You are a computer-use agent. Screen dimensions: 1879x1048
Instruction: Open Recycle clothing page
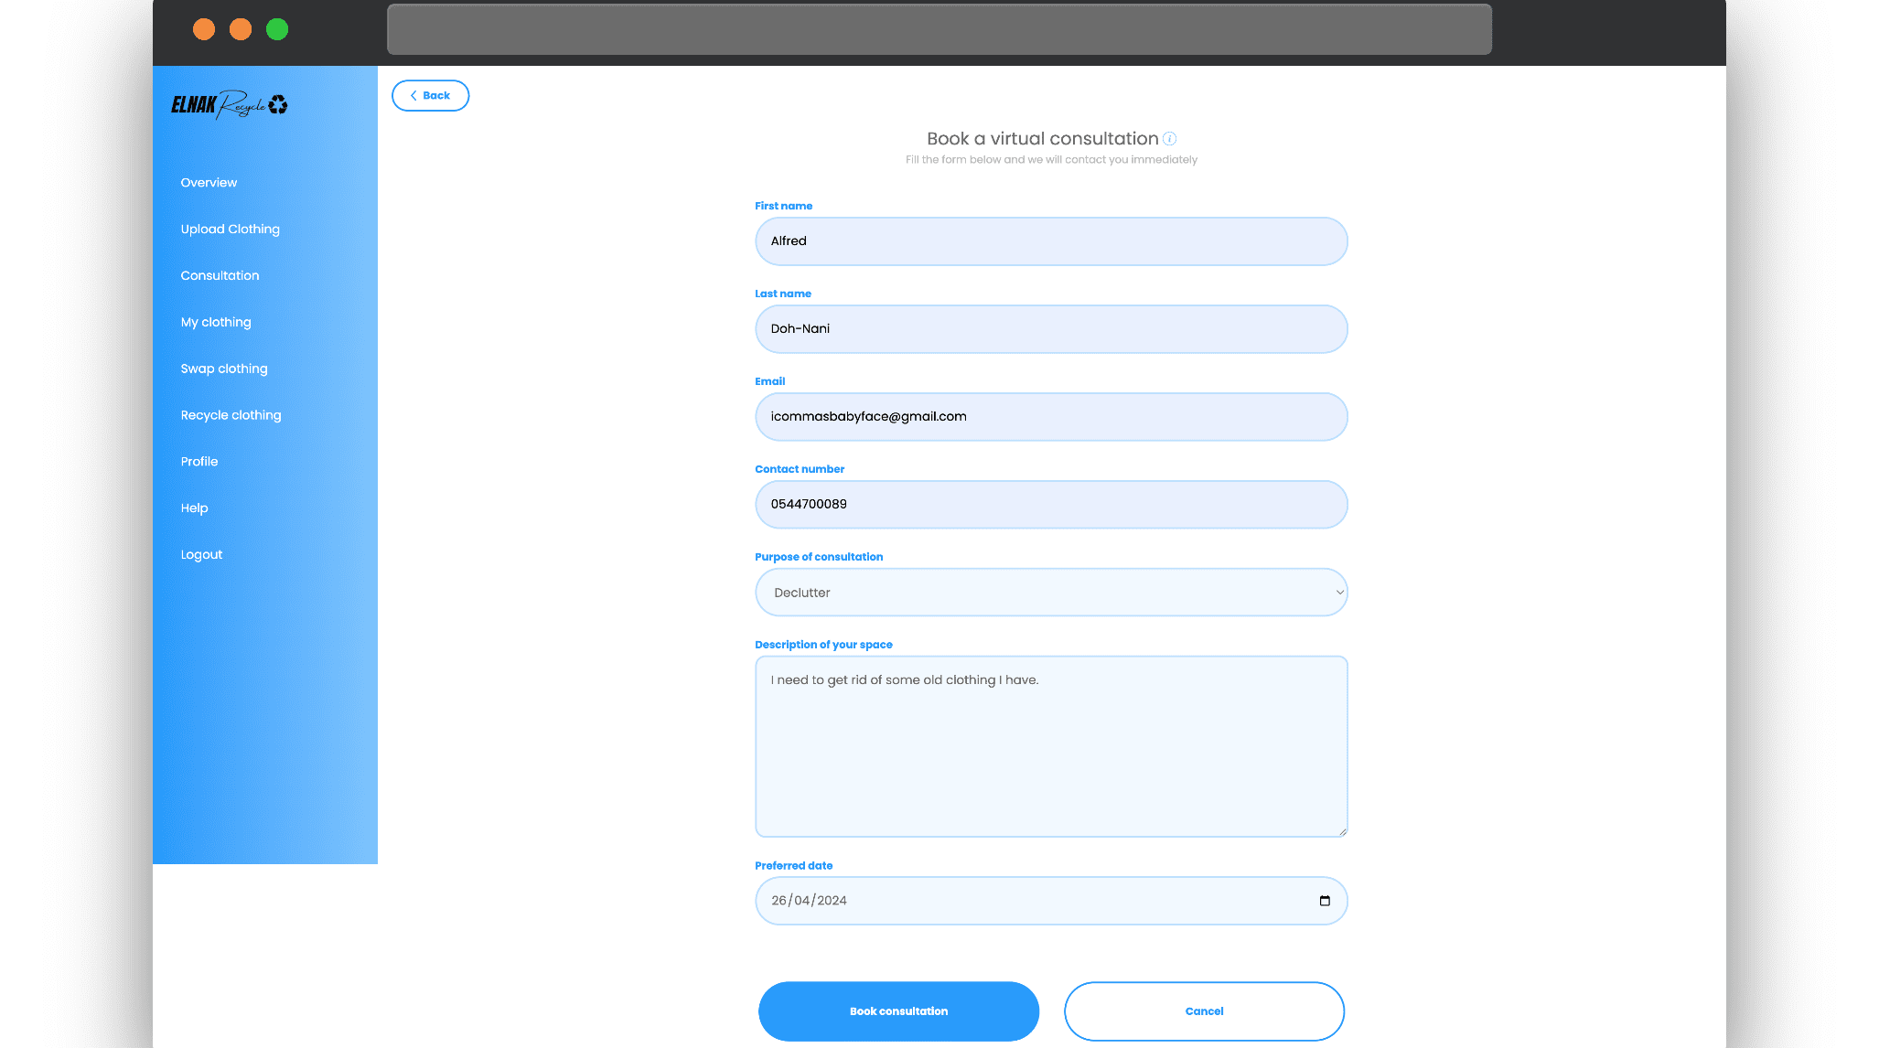point(231,415)
